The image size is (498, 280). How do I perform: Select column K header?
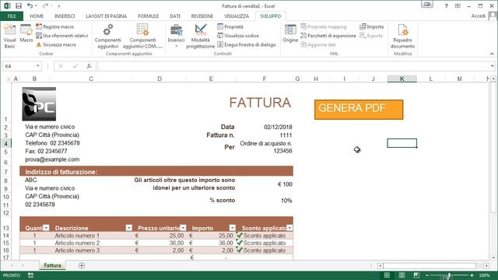(x=402, y=79)
